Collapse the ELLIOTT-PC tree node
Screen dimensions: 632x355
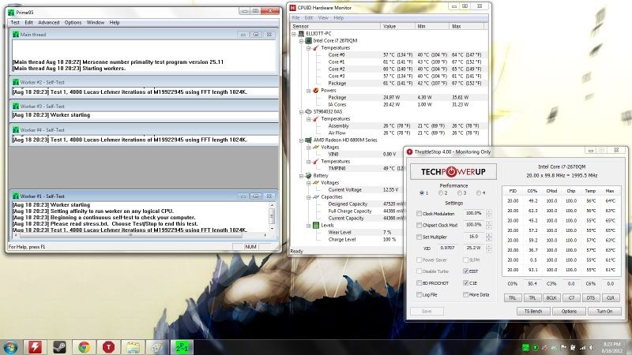click(x=294, y=34)
